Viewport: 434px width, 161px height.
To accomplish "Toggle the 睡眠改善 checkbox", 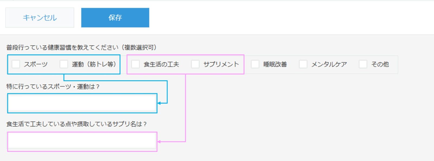I will (255, 64).
